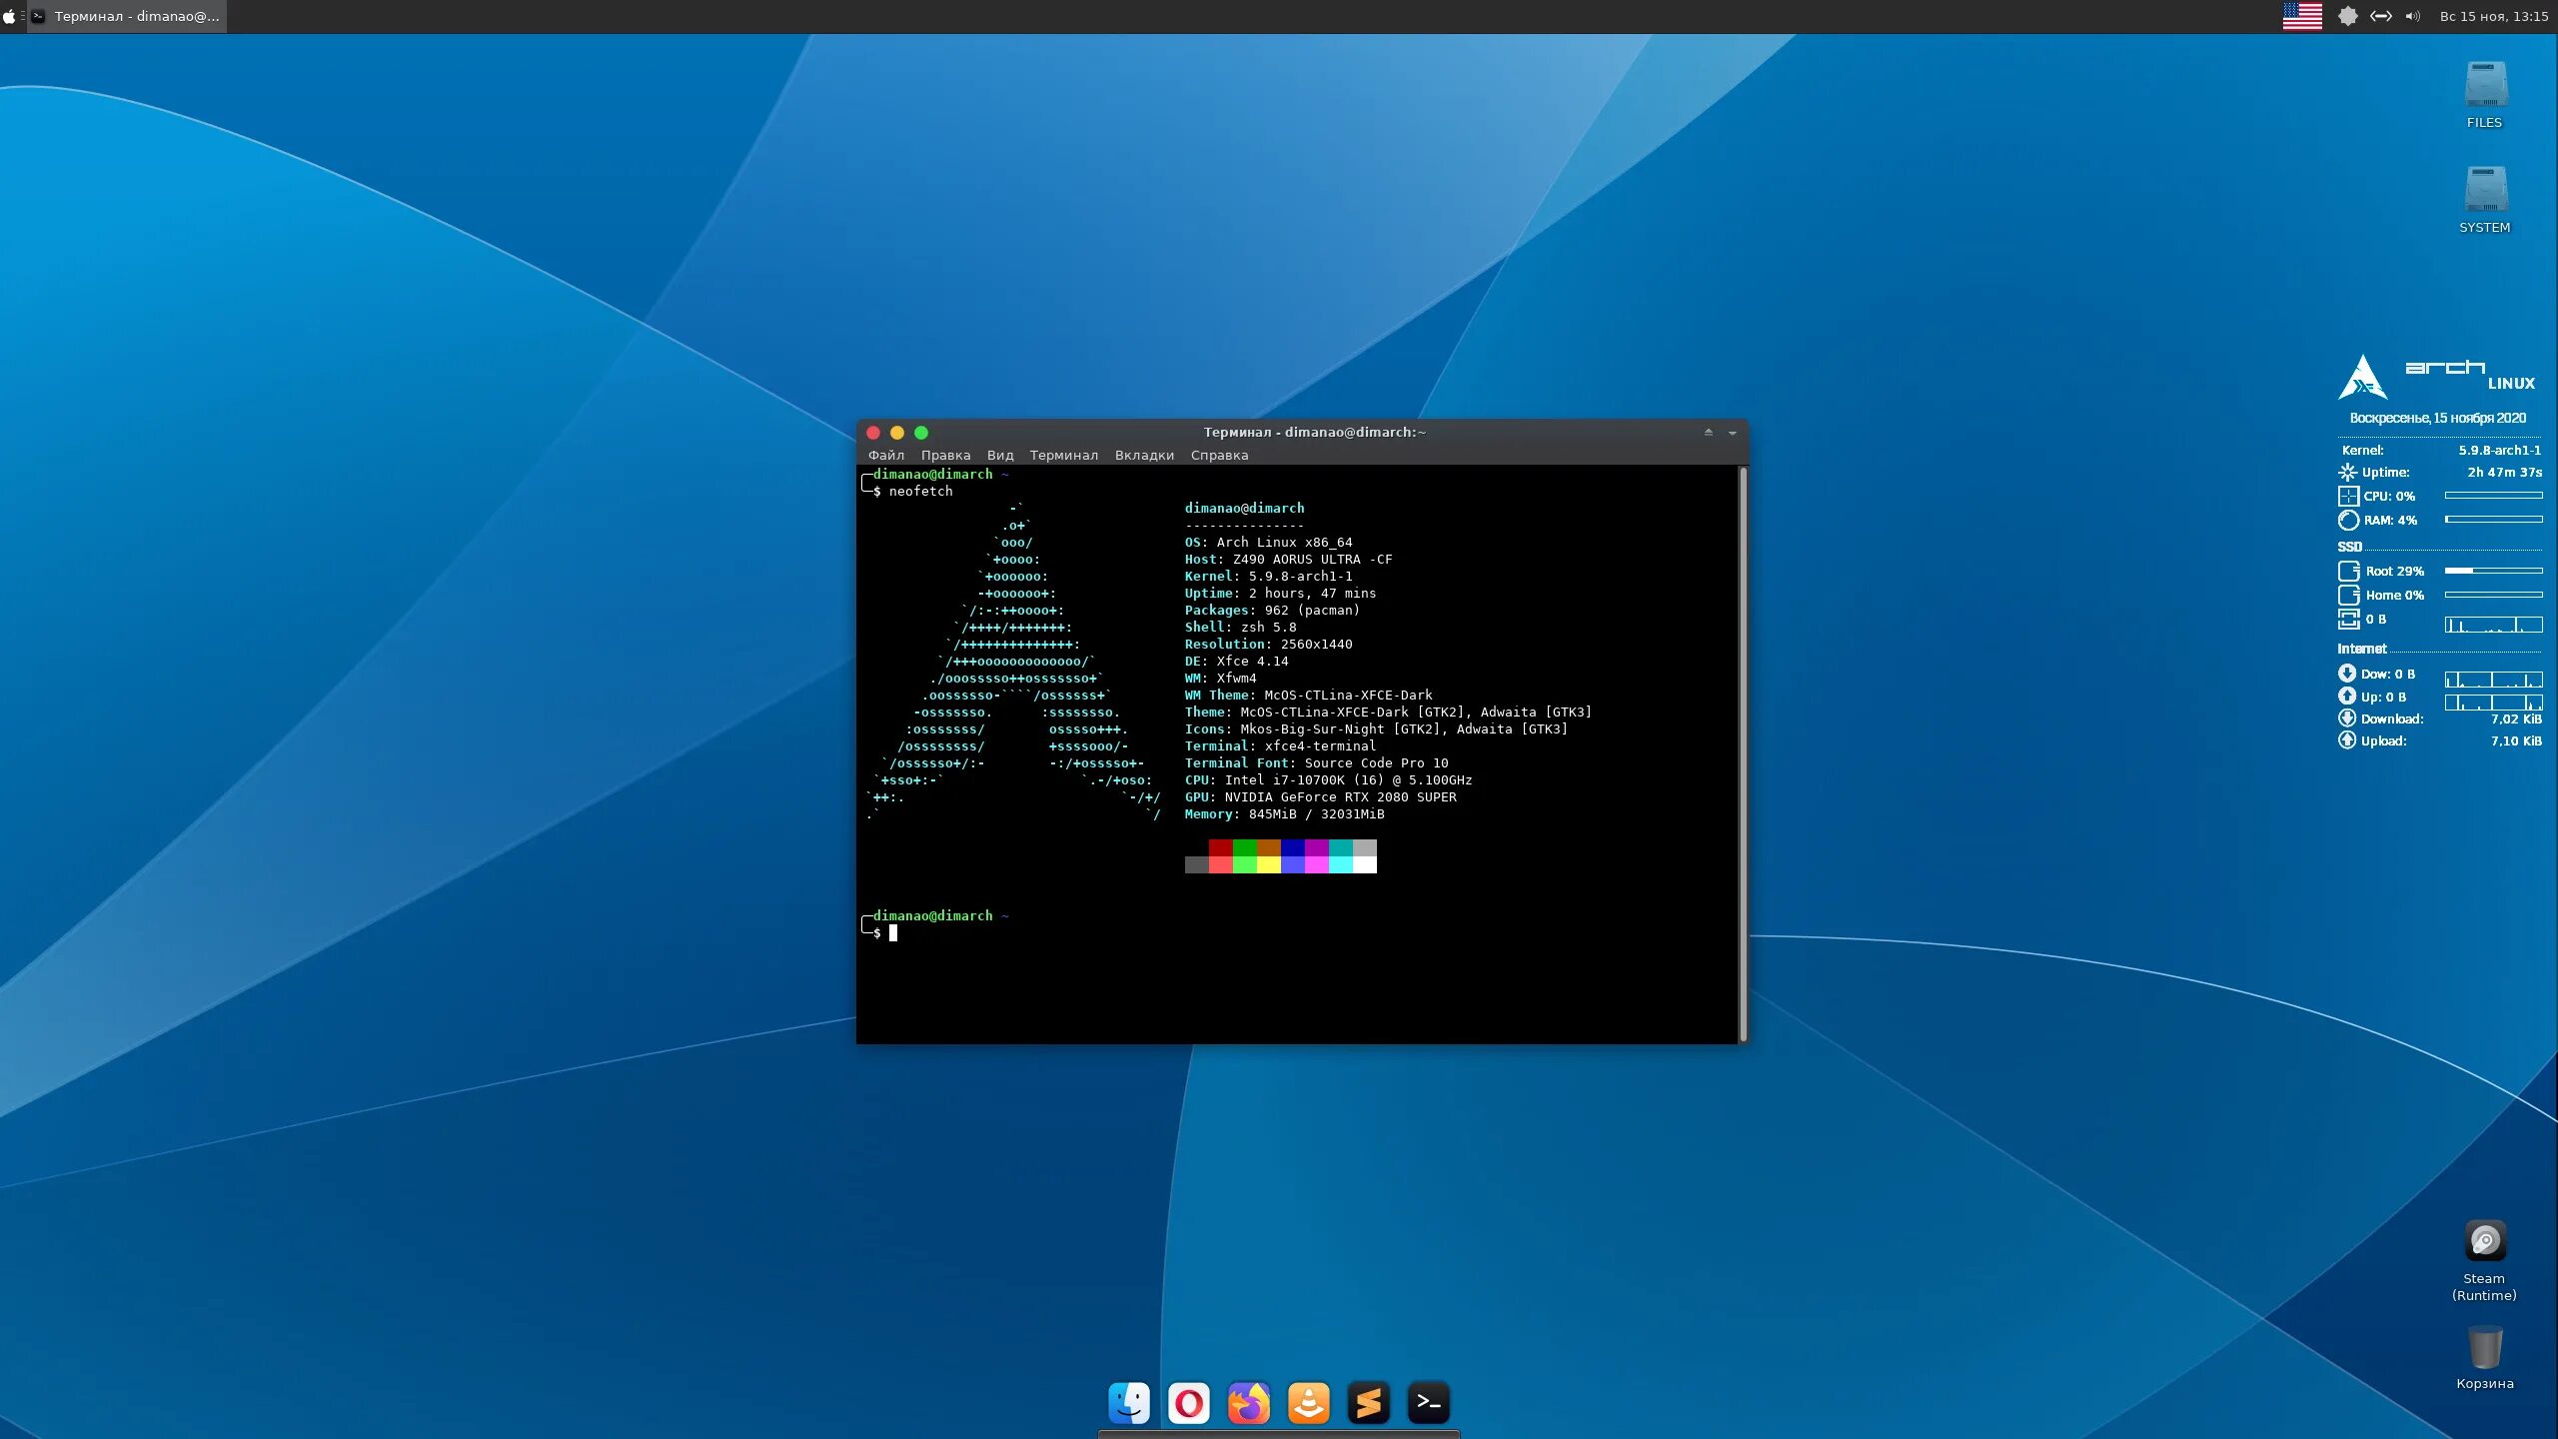Launch the Steam (Runtime) desktop icon
The width and height of the screenshot is (2558, 1439).
[x=2485, y=1259]
